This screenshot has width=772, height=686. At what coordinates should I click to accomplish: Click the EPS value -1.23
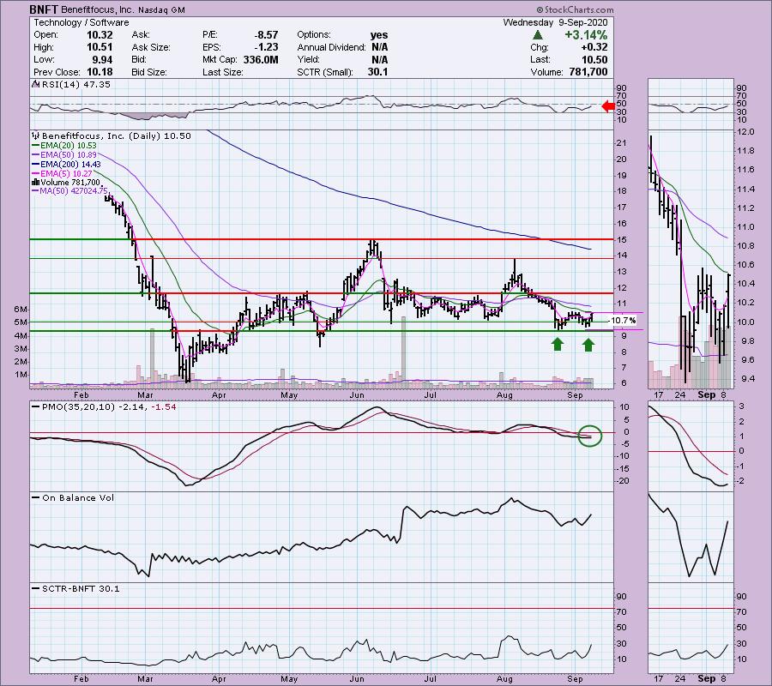pyautogui.click(x=267, y=47)
